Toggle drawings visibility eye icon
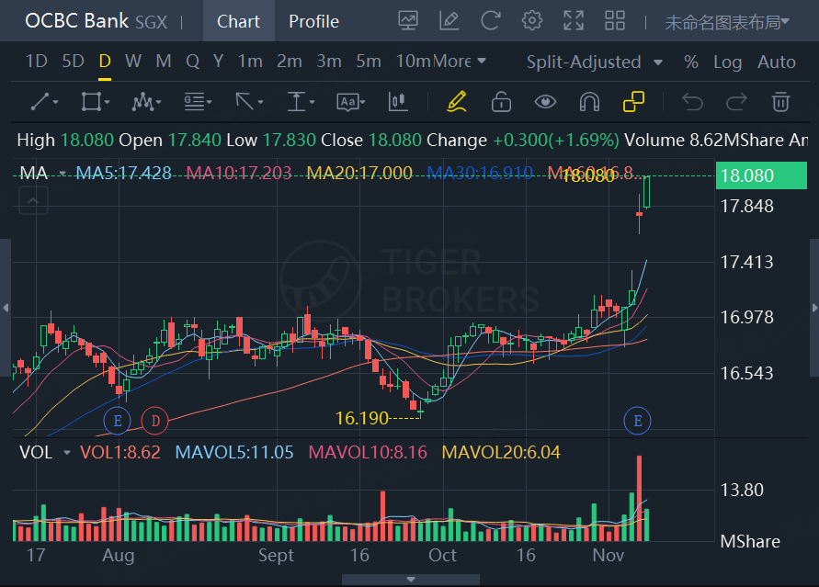 click(545, 101)
